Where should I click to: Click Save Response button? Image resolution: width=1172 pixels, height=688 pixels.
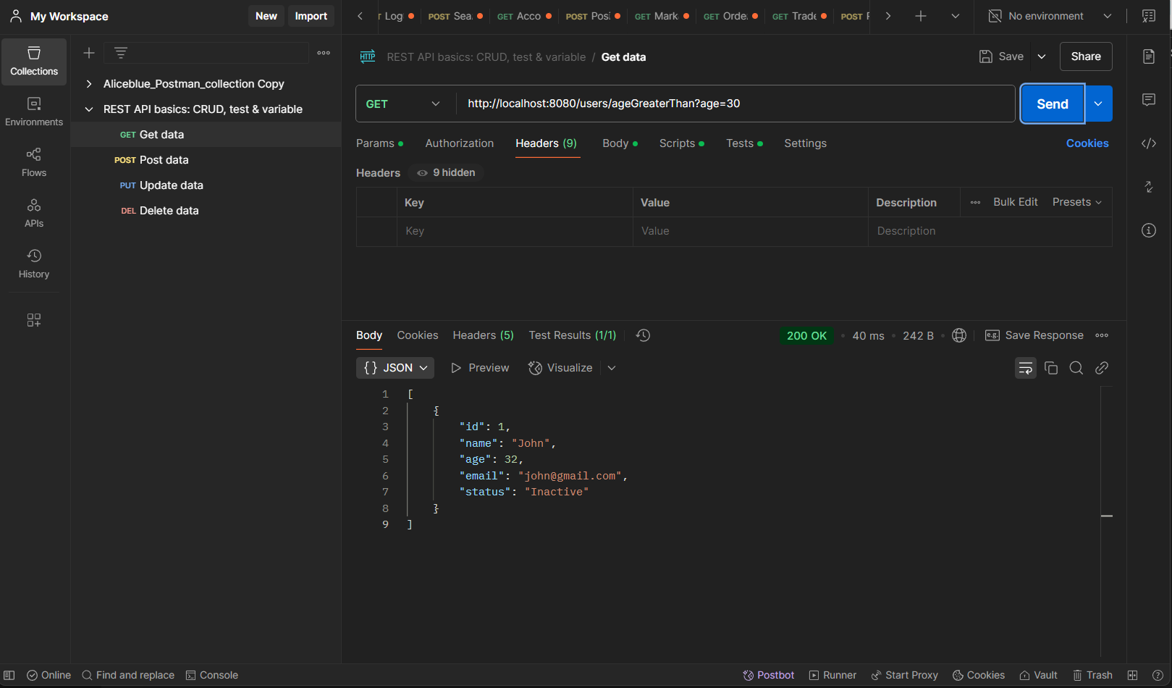pyautogui.click(x=1034, y=335)
